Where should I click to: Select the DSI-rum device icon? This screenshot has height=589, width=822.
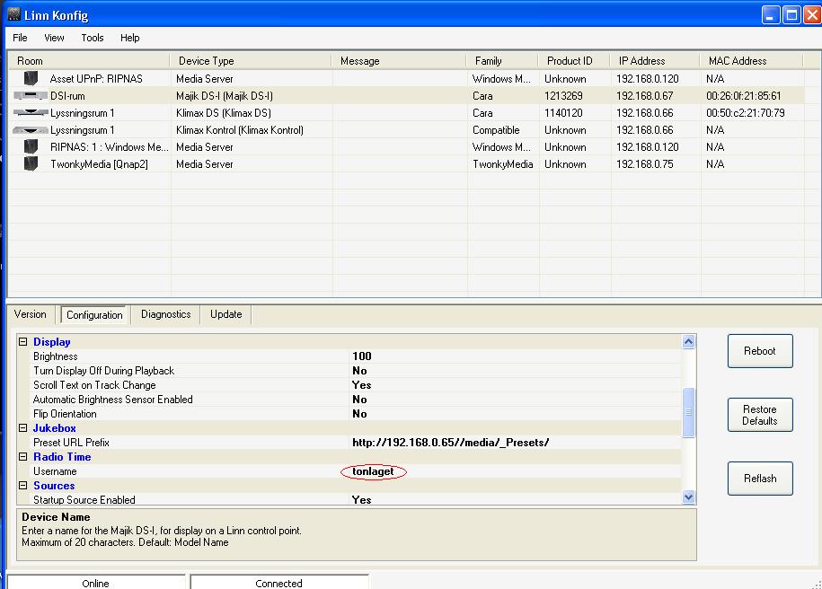click(31, 95)
